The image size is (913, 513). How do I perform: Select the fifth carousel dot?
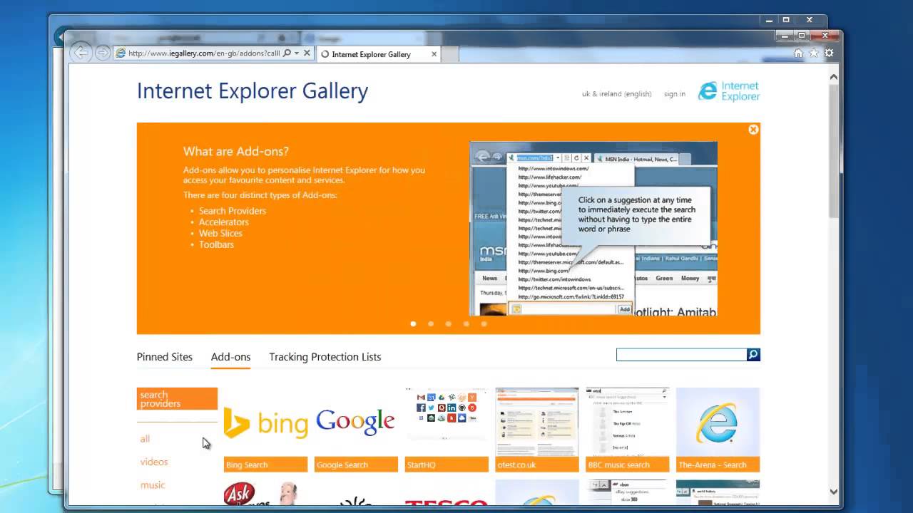(484, 323)
